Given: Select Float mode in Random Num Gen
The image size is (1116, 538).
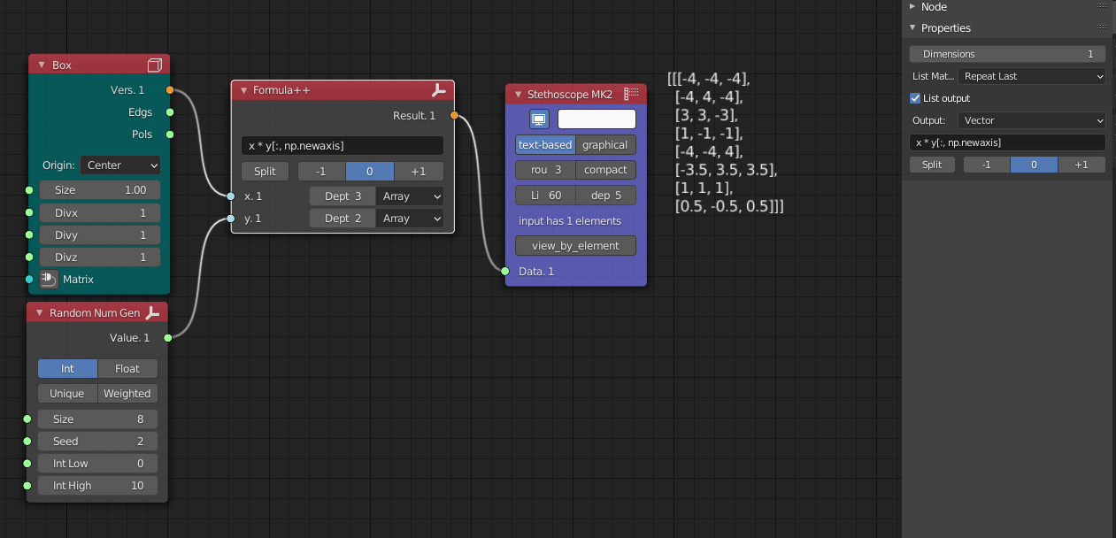Looking at the screenshot, I should (127, 369).
